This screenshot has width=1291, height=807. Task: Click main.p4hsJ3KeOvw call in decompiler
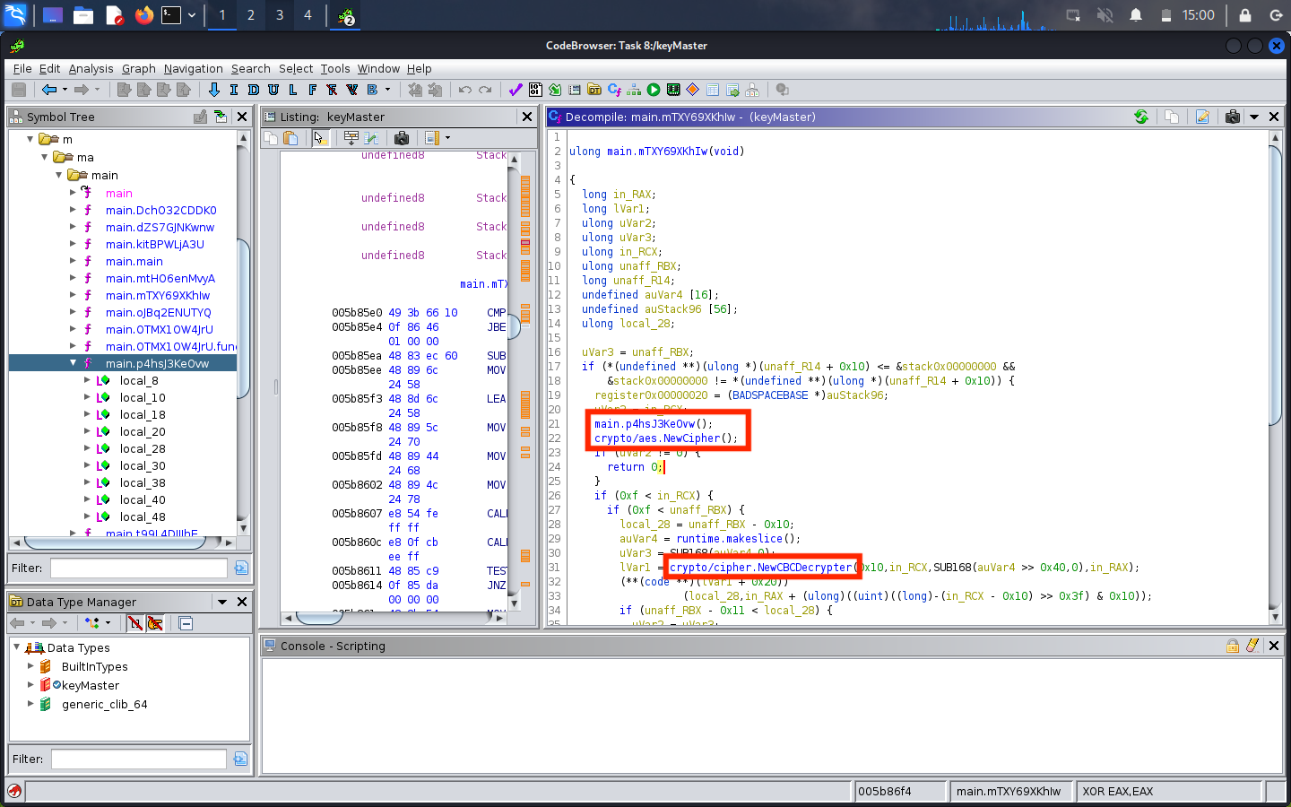tap(652, 424)
